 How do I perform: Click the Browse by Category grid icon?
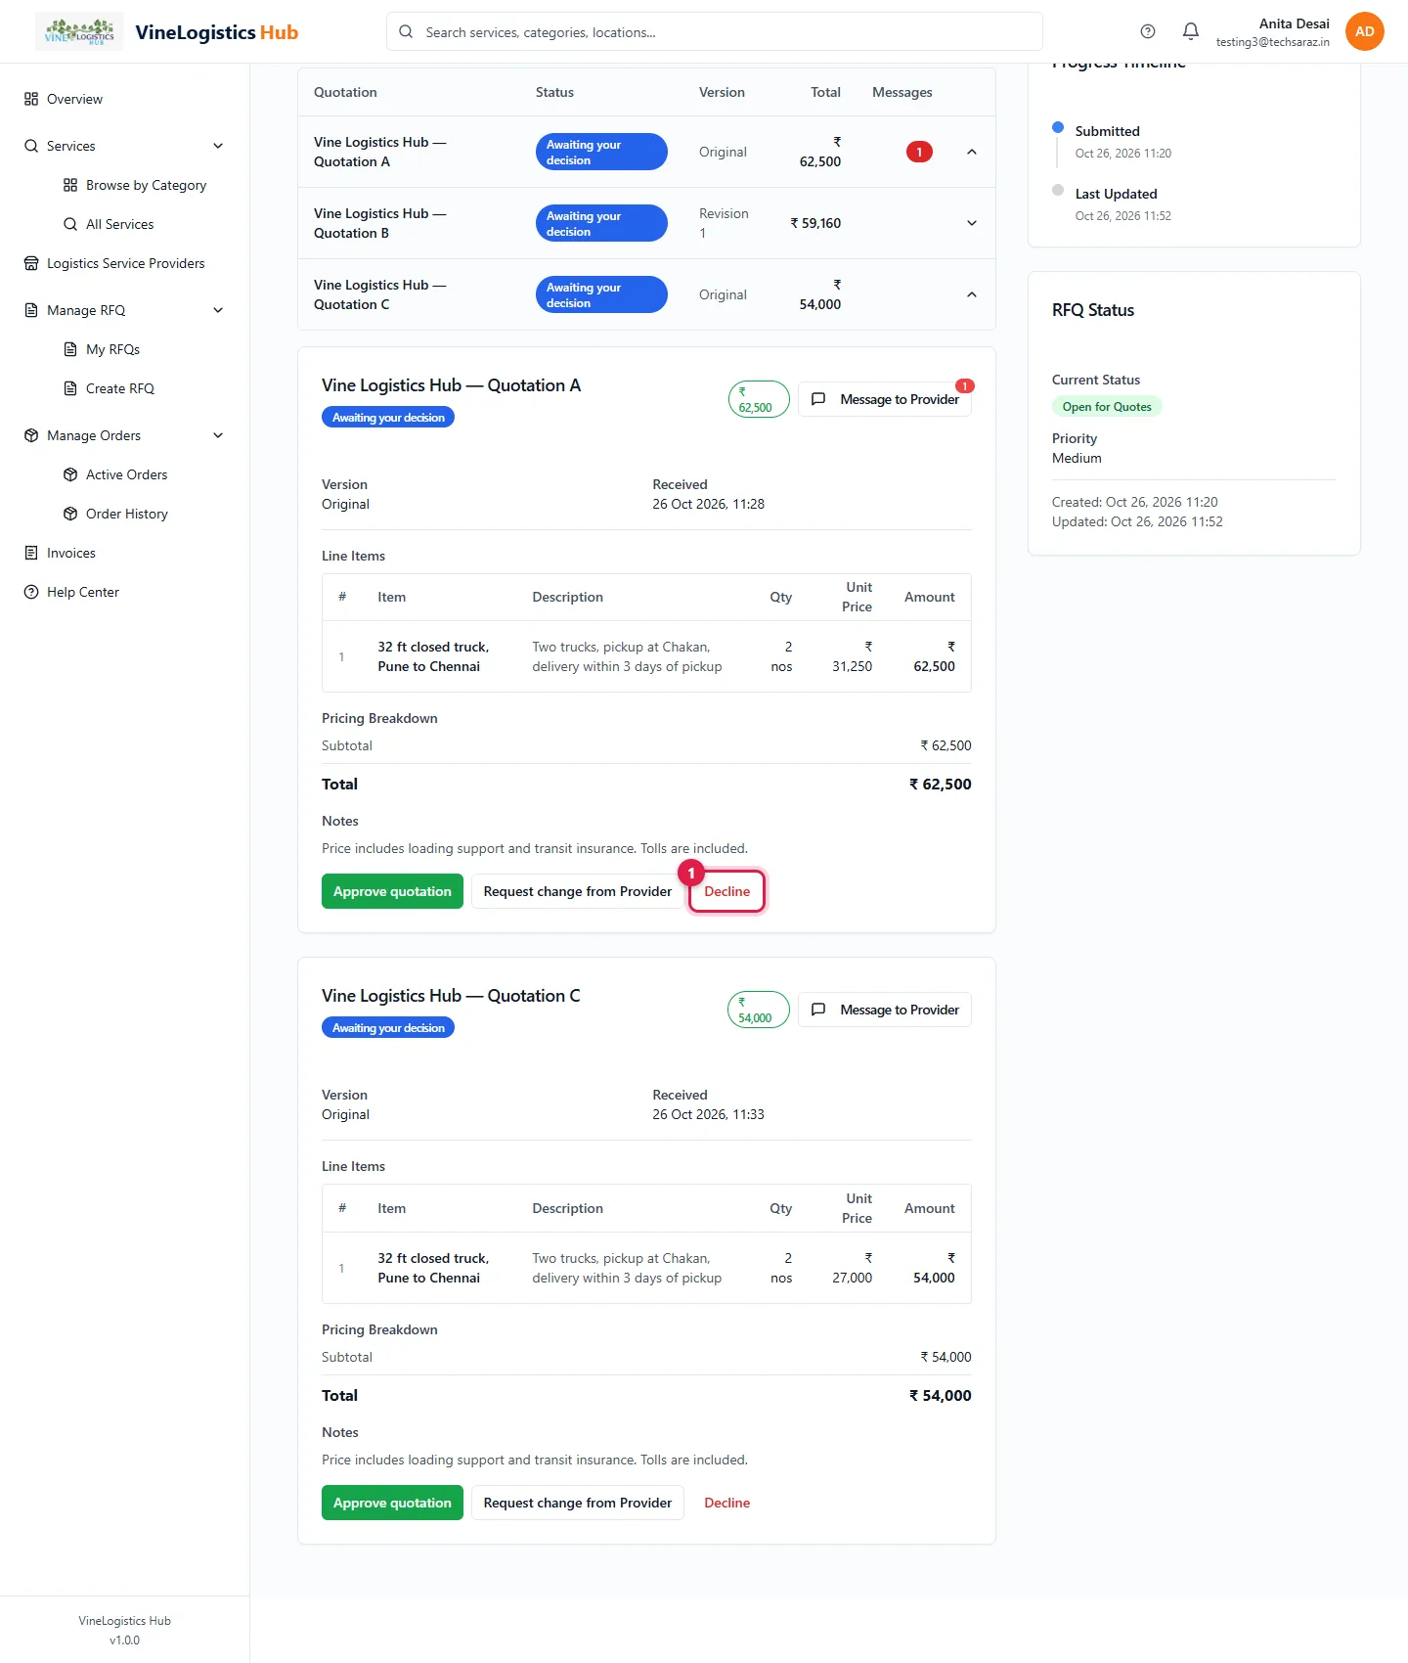[70, 185]
